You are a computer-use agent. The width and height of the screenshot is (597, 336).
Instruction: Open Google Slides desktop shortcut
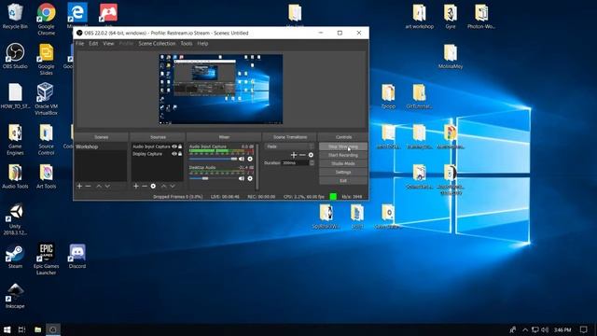(46, 59)
